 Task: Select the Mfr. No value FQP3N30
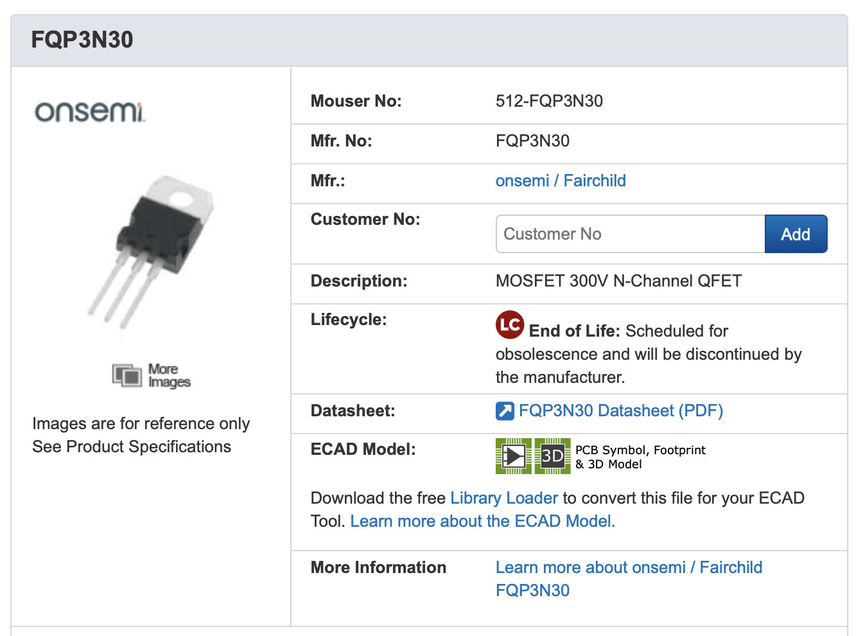click(532, 141)
